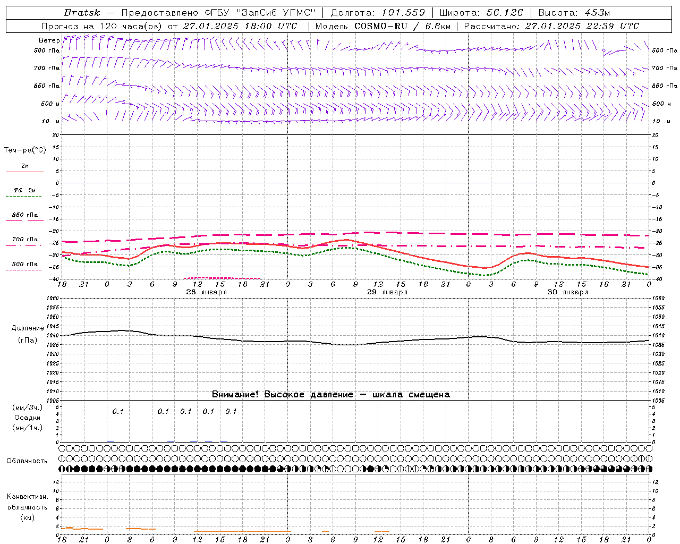Click the 30 января date label
680x544 pixels.
(568, 292)
